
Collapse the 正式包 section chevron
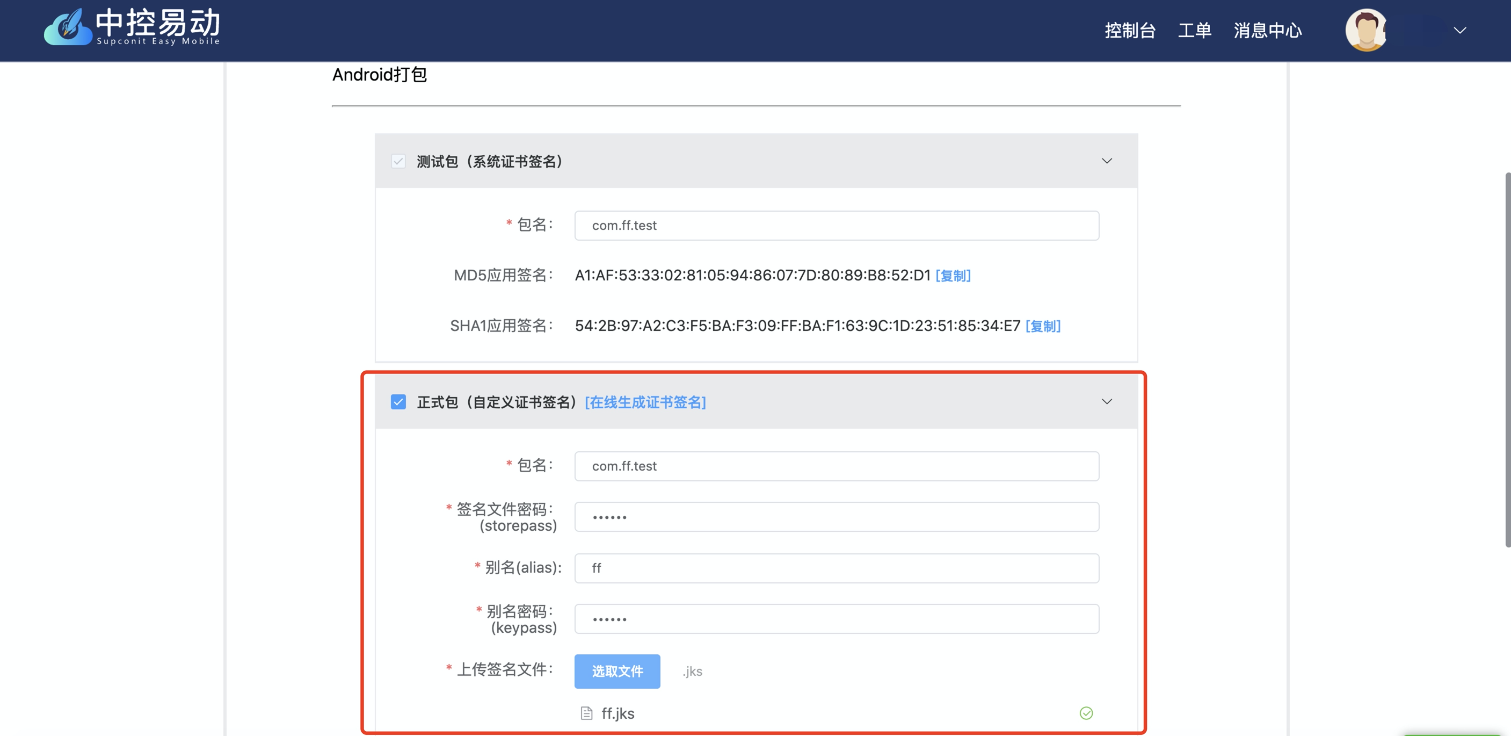tap(1106, 402)
